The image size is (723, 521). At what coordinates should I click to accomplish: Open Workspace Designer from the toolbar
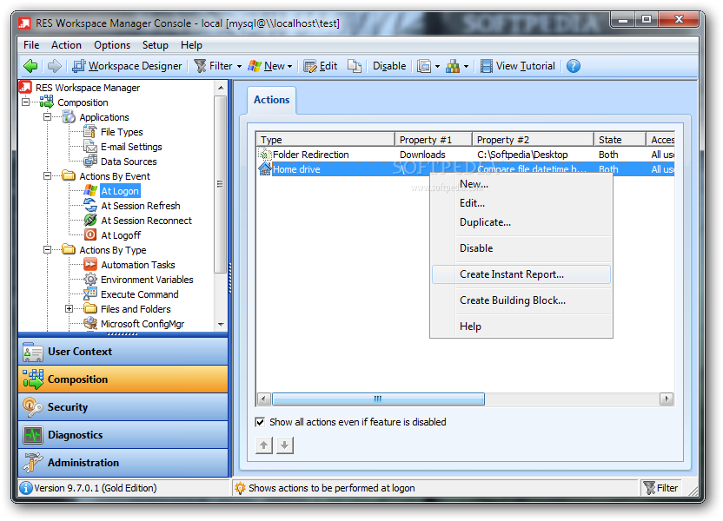point(127,66)
